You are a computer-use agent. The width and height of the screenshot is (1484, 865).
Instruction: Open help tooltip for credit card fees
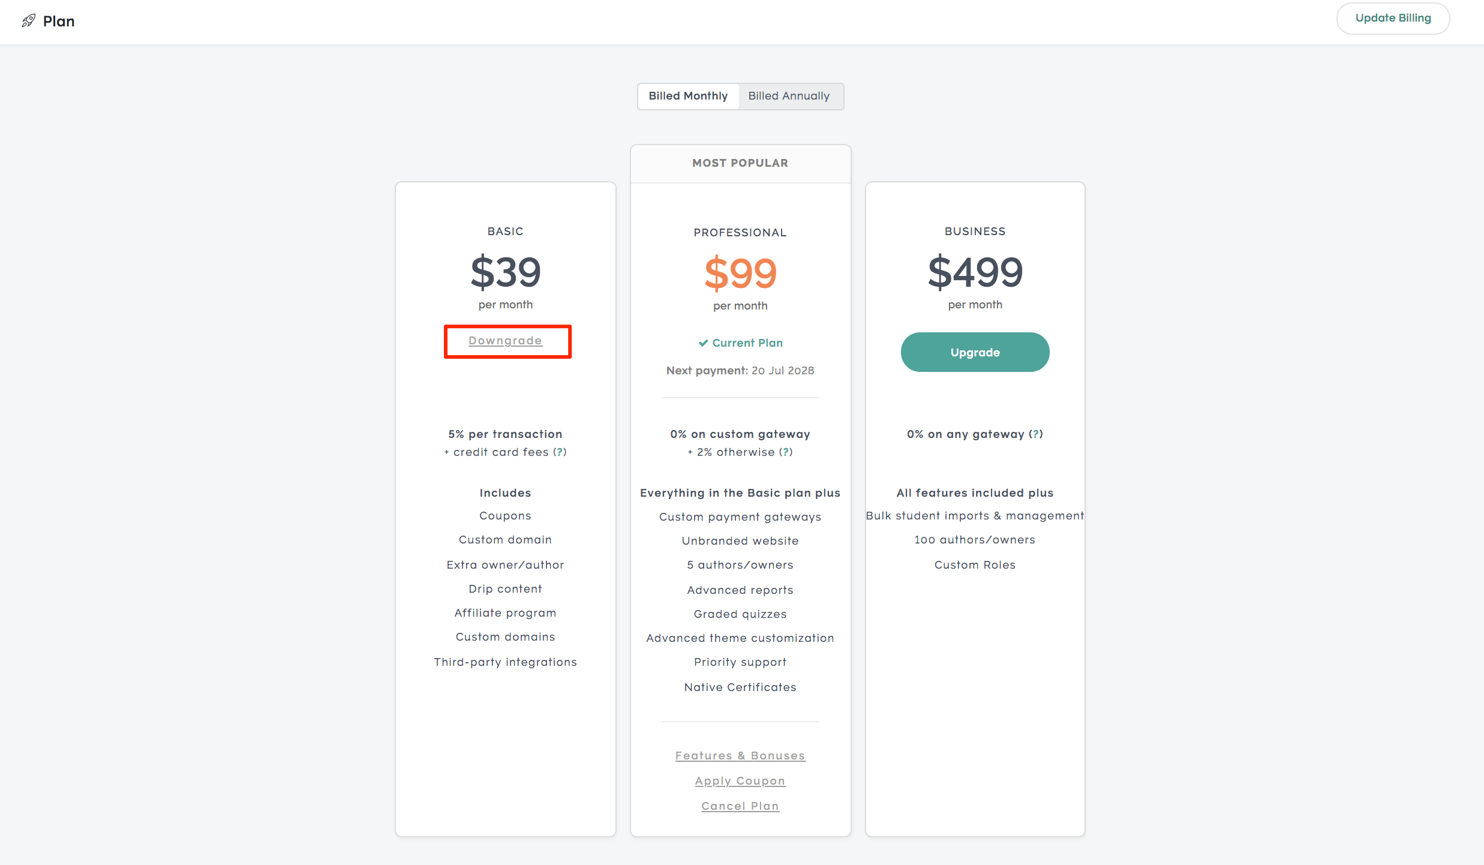(560, 452)
